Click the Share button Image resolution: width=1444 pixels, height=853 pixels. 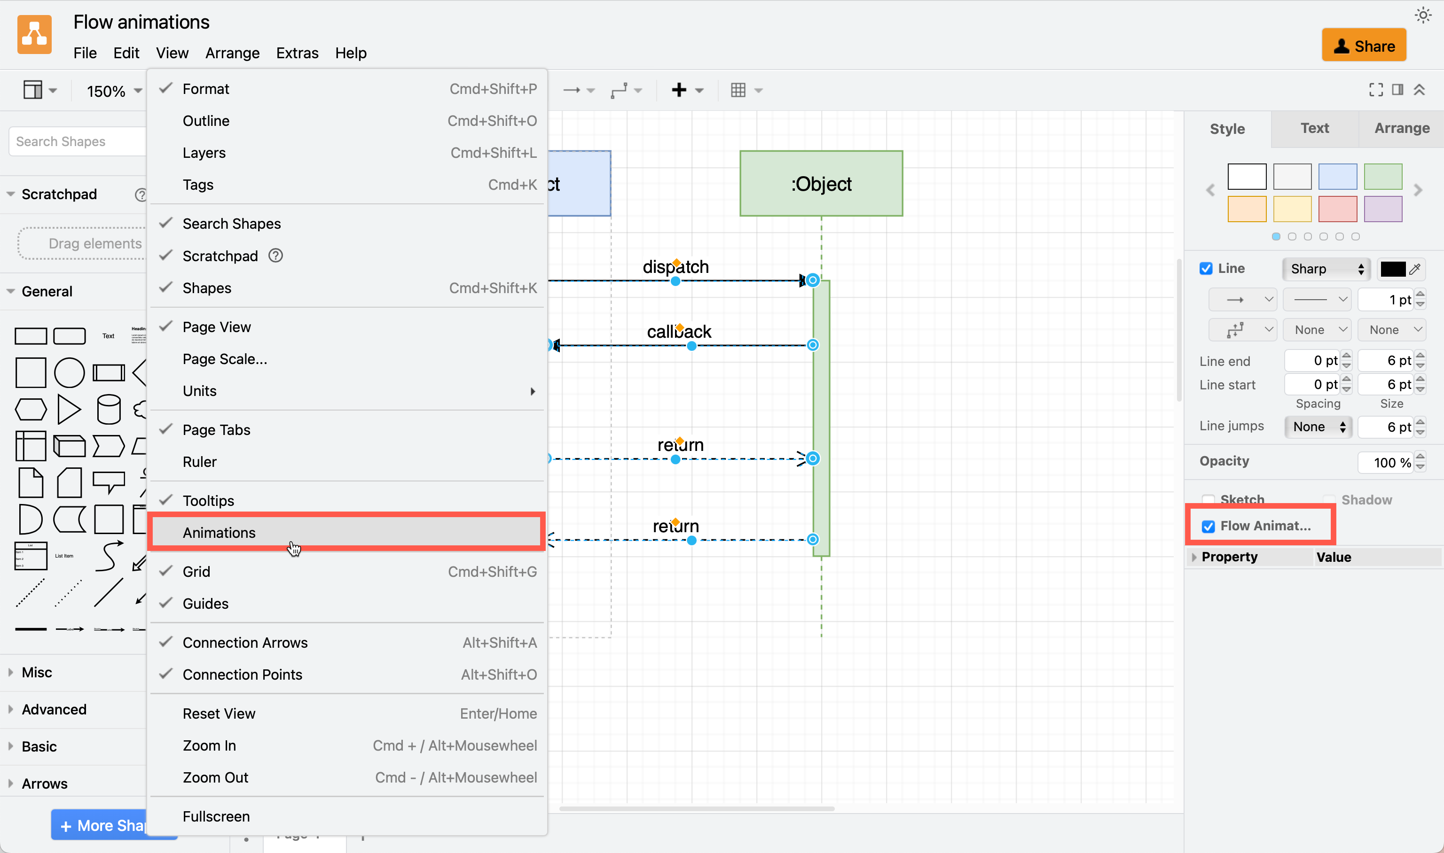[x=1364, y=45]
